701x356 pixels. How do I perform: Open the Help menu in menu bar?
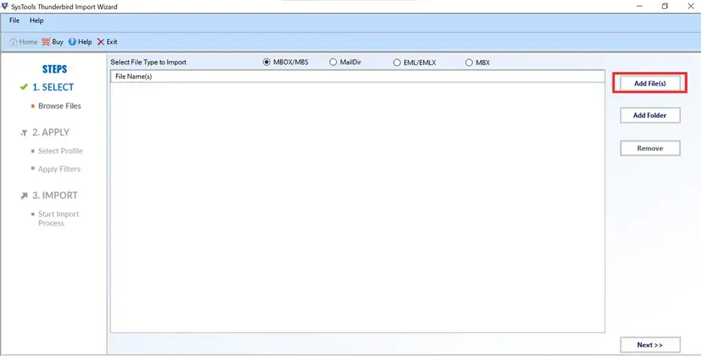point(36,21)
